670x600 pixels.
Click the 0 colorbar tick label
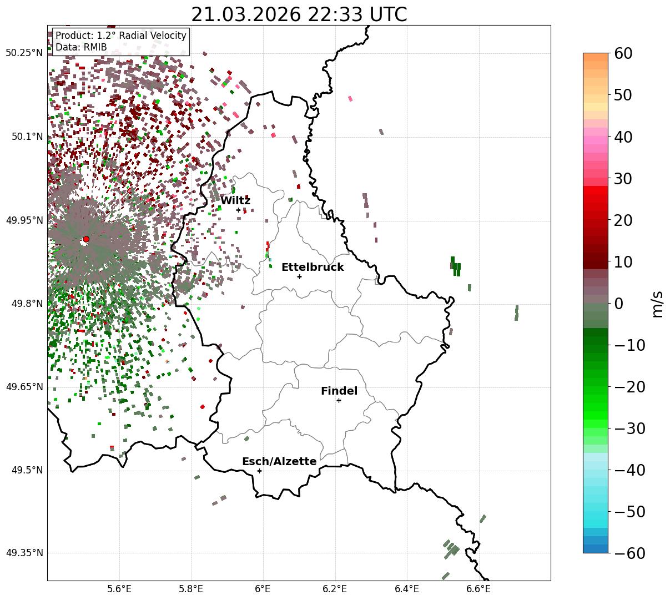tap(619, 304)
